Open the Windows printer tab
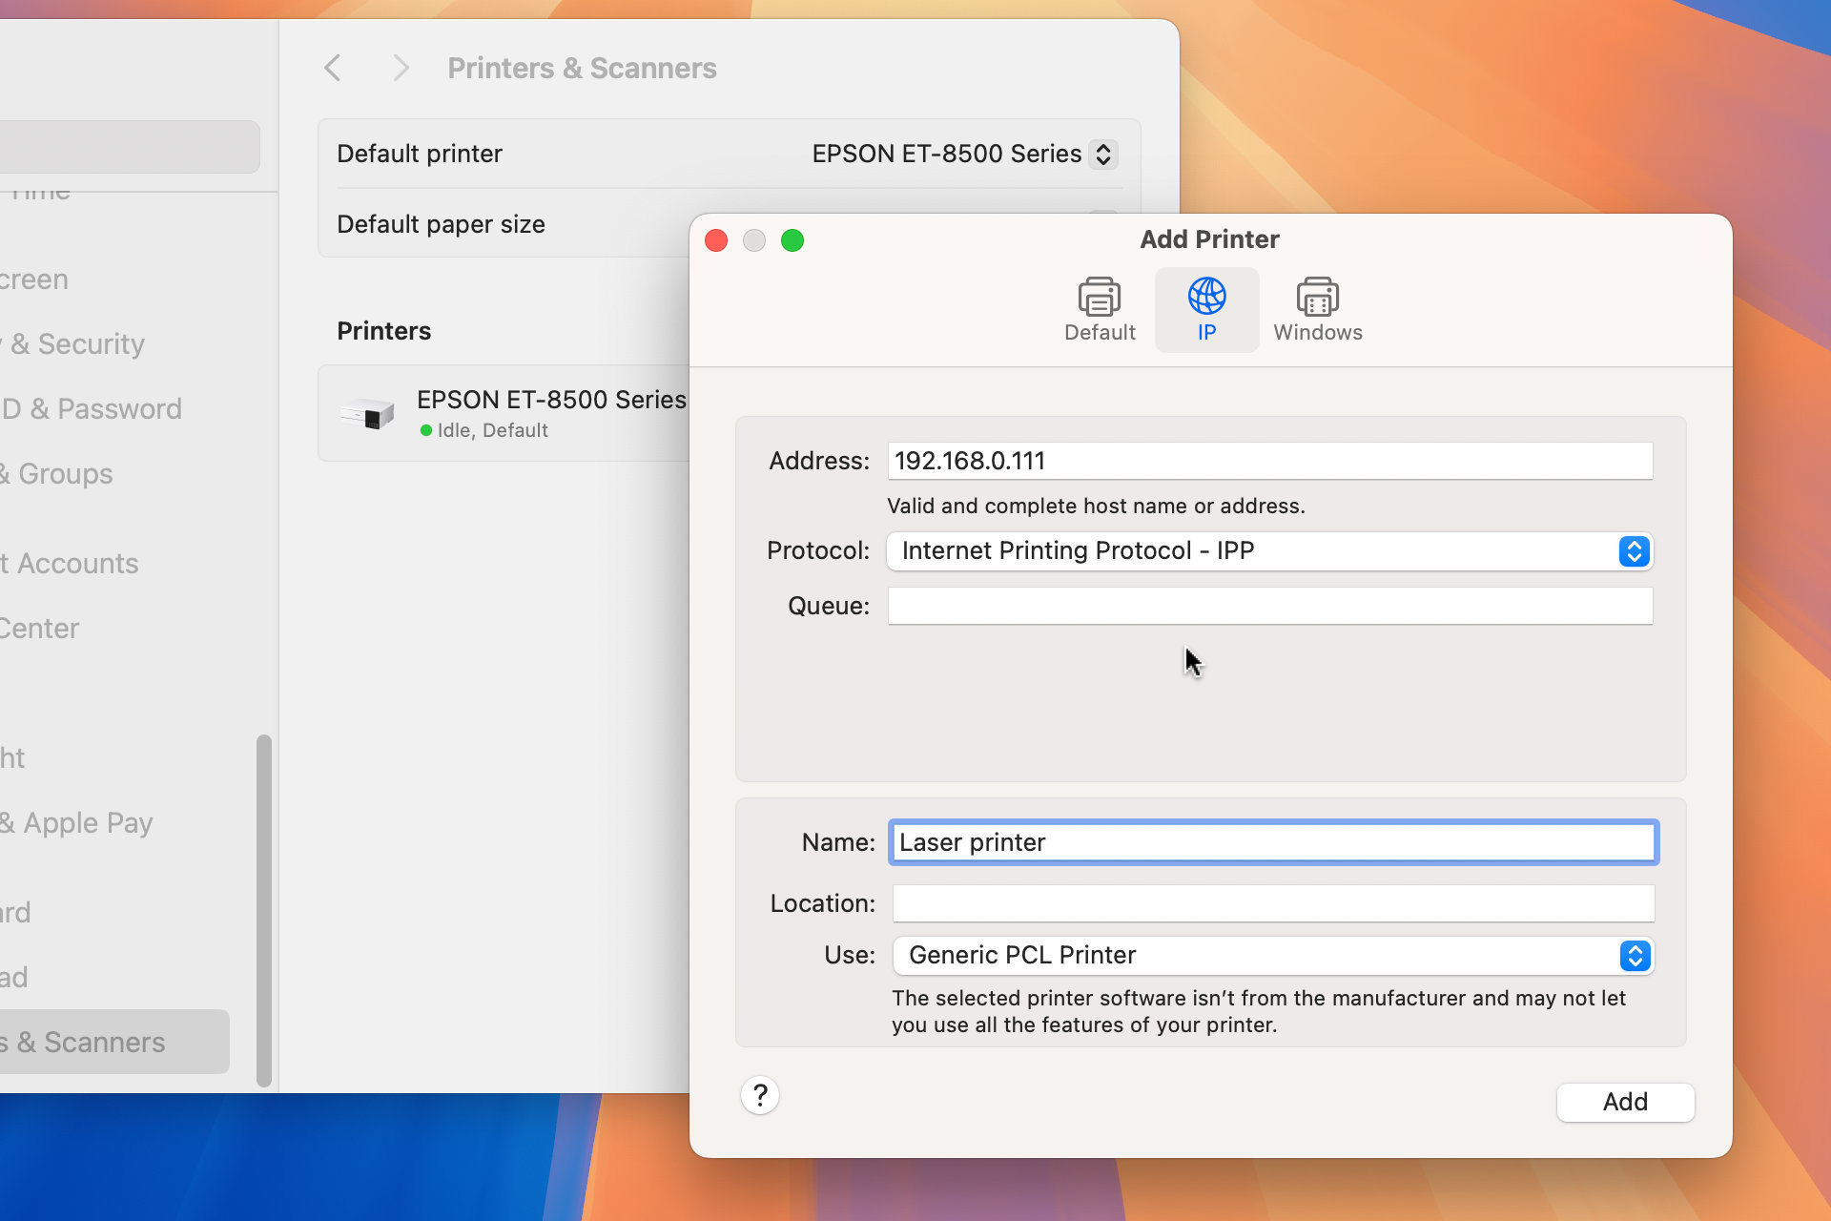This screenshot has height=1221, width=1831. pyautogui.click(x=1317, y=309)
